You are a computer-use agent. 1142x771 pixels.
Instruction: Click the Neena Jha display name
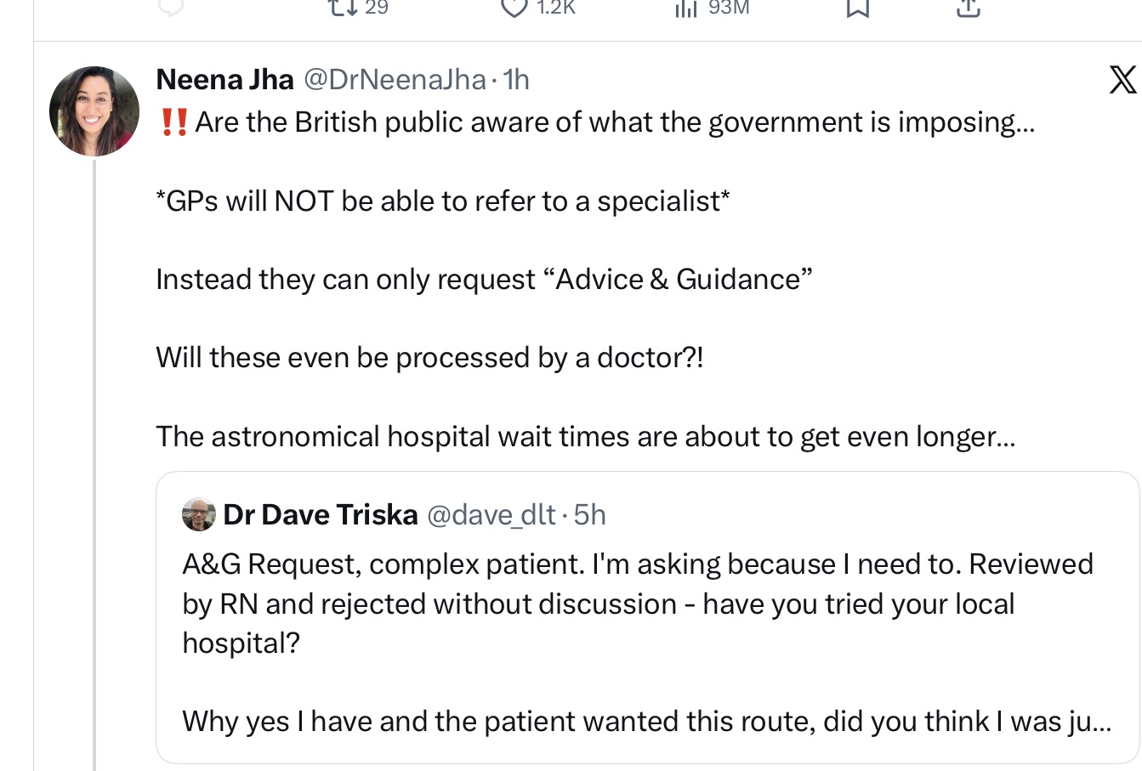pos(224,80)
